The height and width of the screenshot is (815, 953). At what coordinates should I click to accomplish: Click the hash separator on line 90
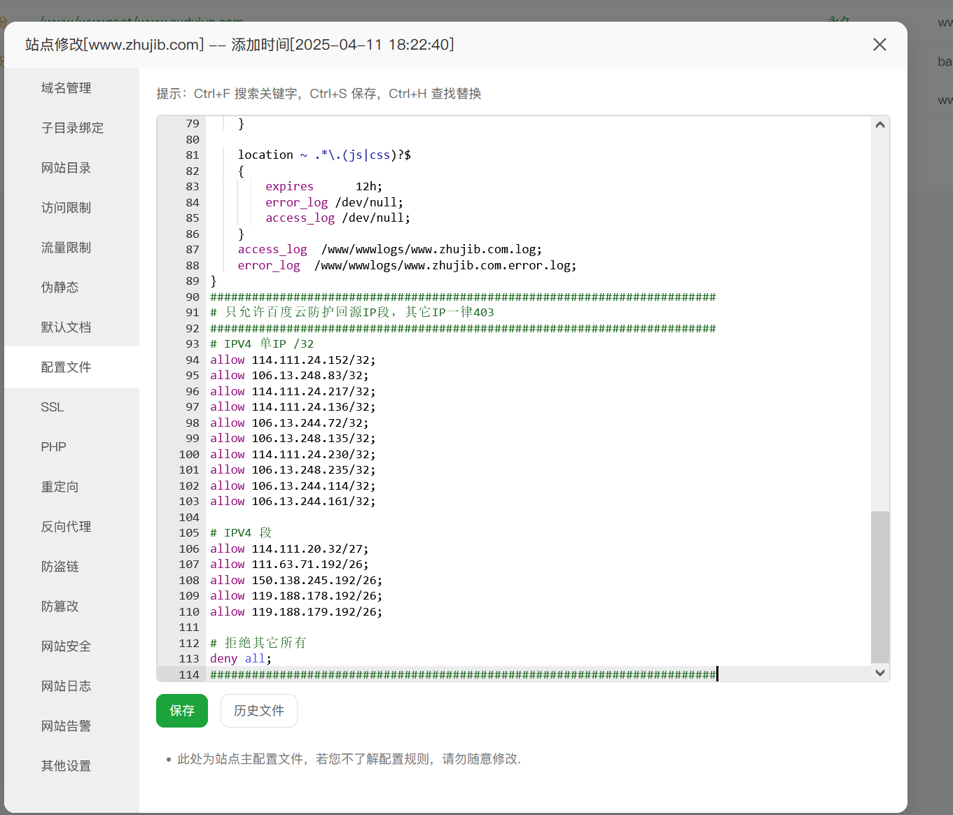click(463, 297)
